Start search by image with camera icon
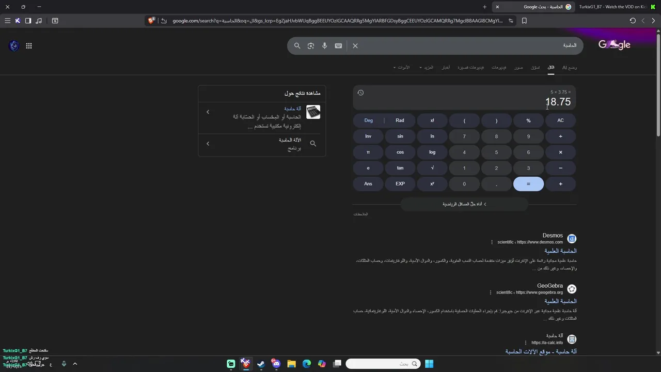 [x=311, y=45]
